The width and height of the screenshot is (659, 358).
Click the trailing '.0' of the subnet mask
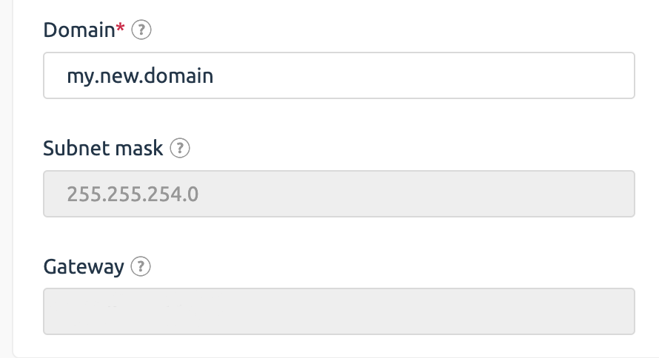191,195
